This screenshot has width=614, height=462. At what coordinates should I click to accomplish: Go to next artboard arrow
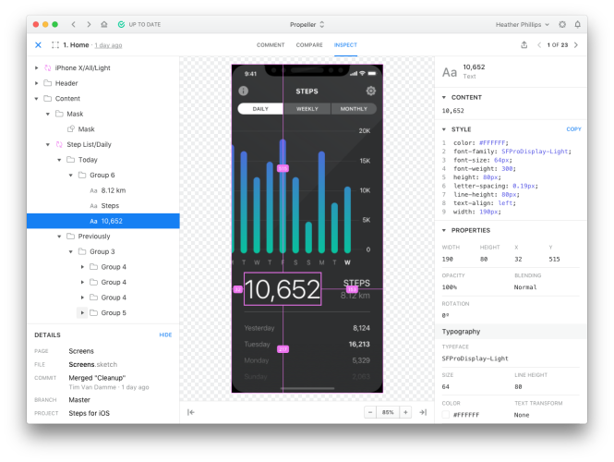coord(576,45)
